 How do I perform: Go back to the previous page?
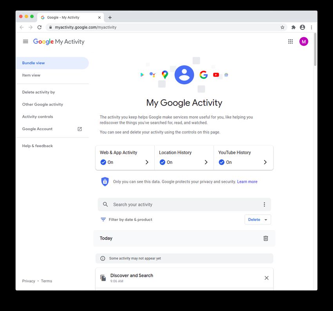(x=22, y=27)
